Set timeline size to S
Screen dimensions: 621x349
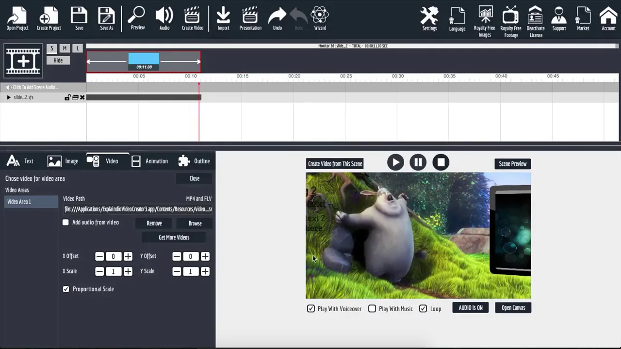click(x=52, y=48)
